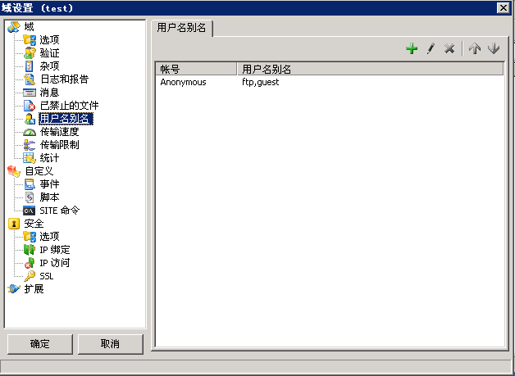The height and width of the screenshot is (376, 515).
Task: Click the 传输速度 gauge icon
Action: coord(30,132)
